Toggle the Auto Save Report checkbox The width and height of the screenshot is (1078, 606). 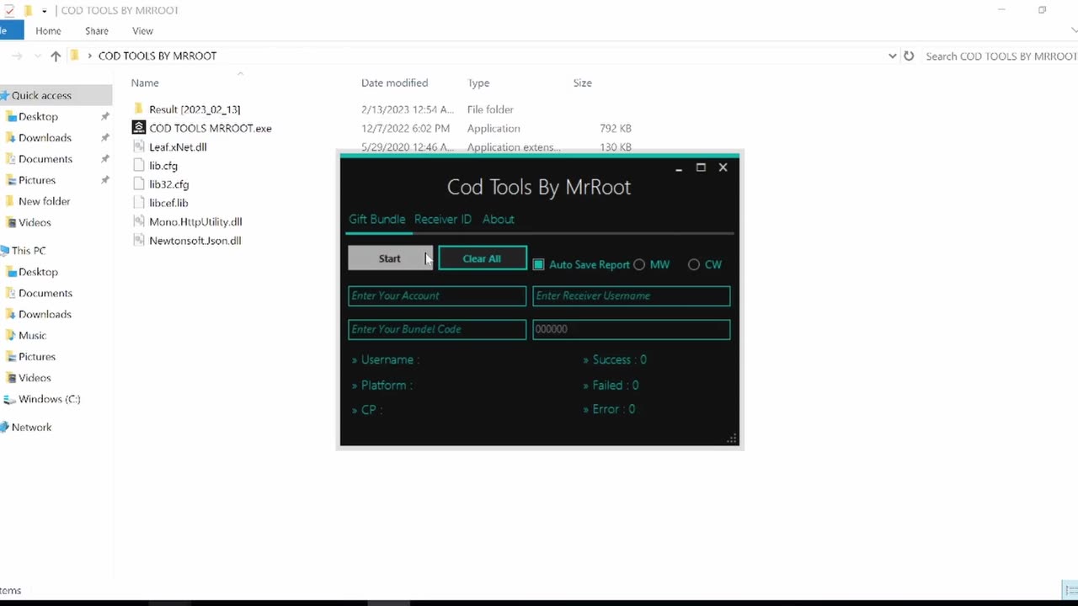[x=538, y=264]
